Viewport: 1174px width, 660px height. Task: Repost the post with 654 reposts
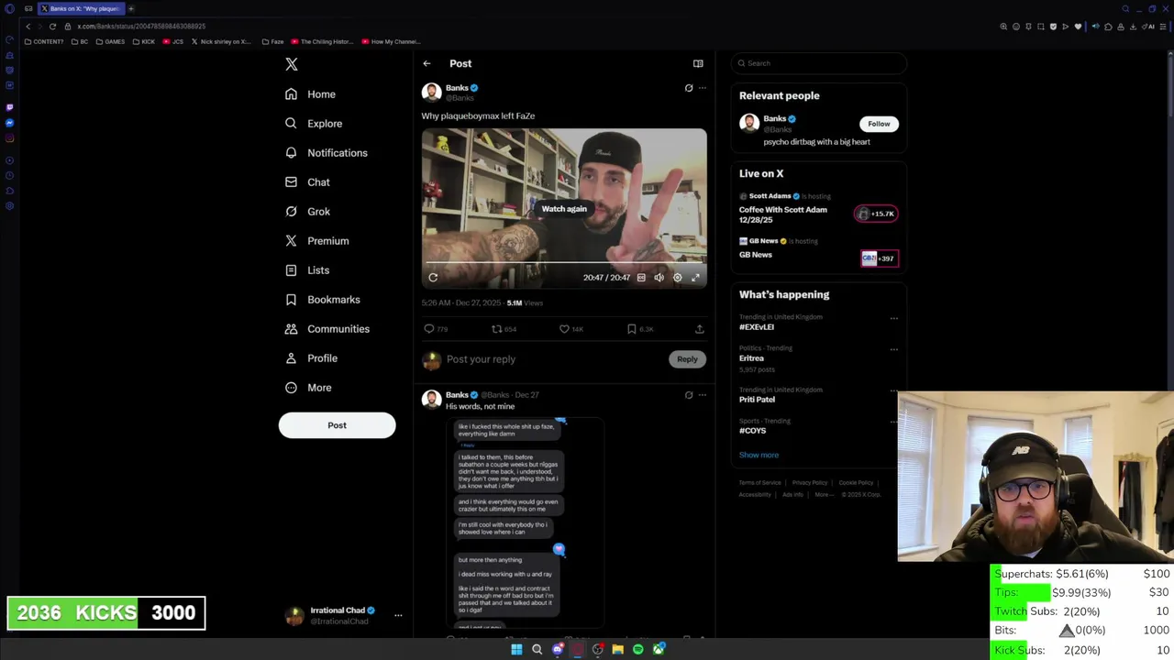click(504, 329)
